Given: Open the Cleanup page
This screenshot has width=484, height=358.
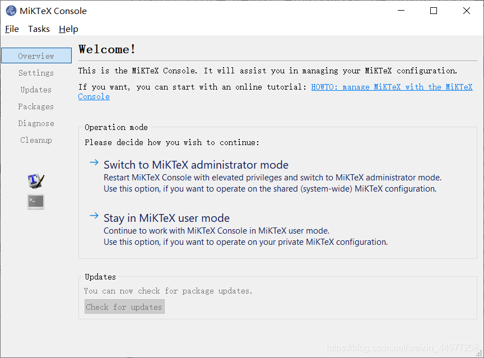Looking at the screenshot, I should point(36,140).
